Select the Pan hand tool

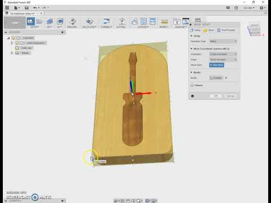(x=128, y=201)
